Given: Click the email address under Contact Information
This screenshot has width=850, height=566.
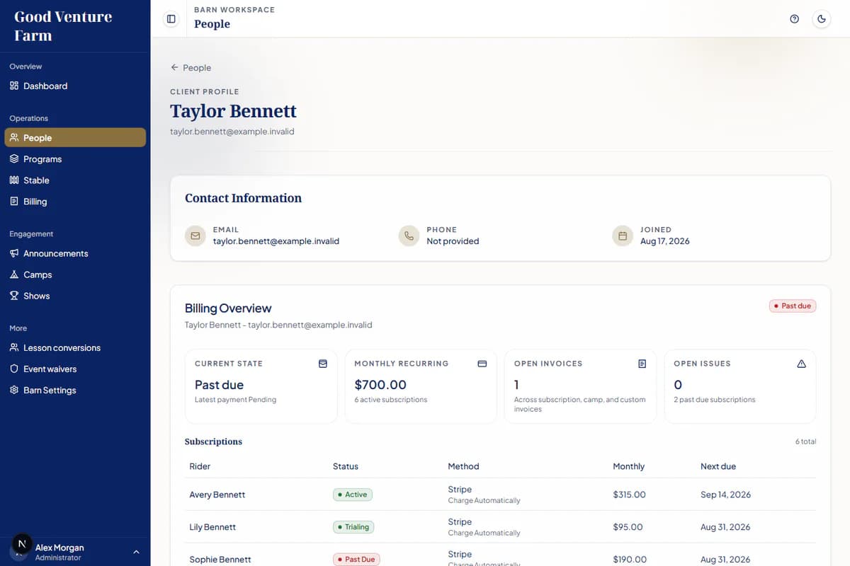Looking at the screenshot, I should tap(276, 241).
